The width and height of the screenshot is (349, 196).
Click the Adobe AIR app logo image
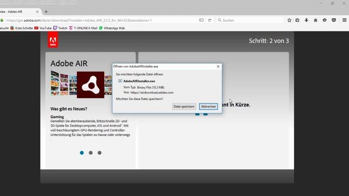pos(91,85)
